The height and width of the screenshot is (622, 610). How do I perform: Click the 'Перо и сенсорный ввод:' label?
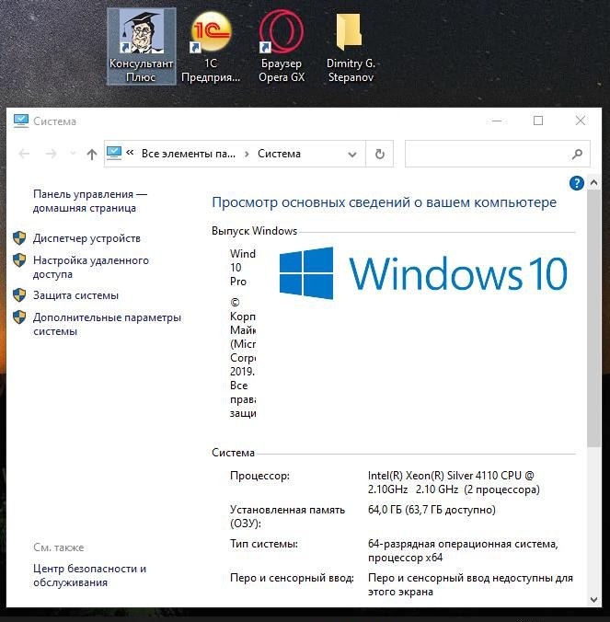pyautogui.click(x=292, y=578)
